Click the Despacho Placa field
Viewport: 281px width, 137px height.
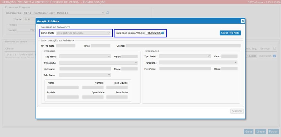point(130,69)
